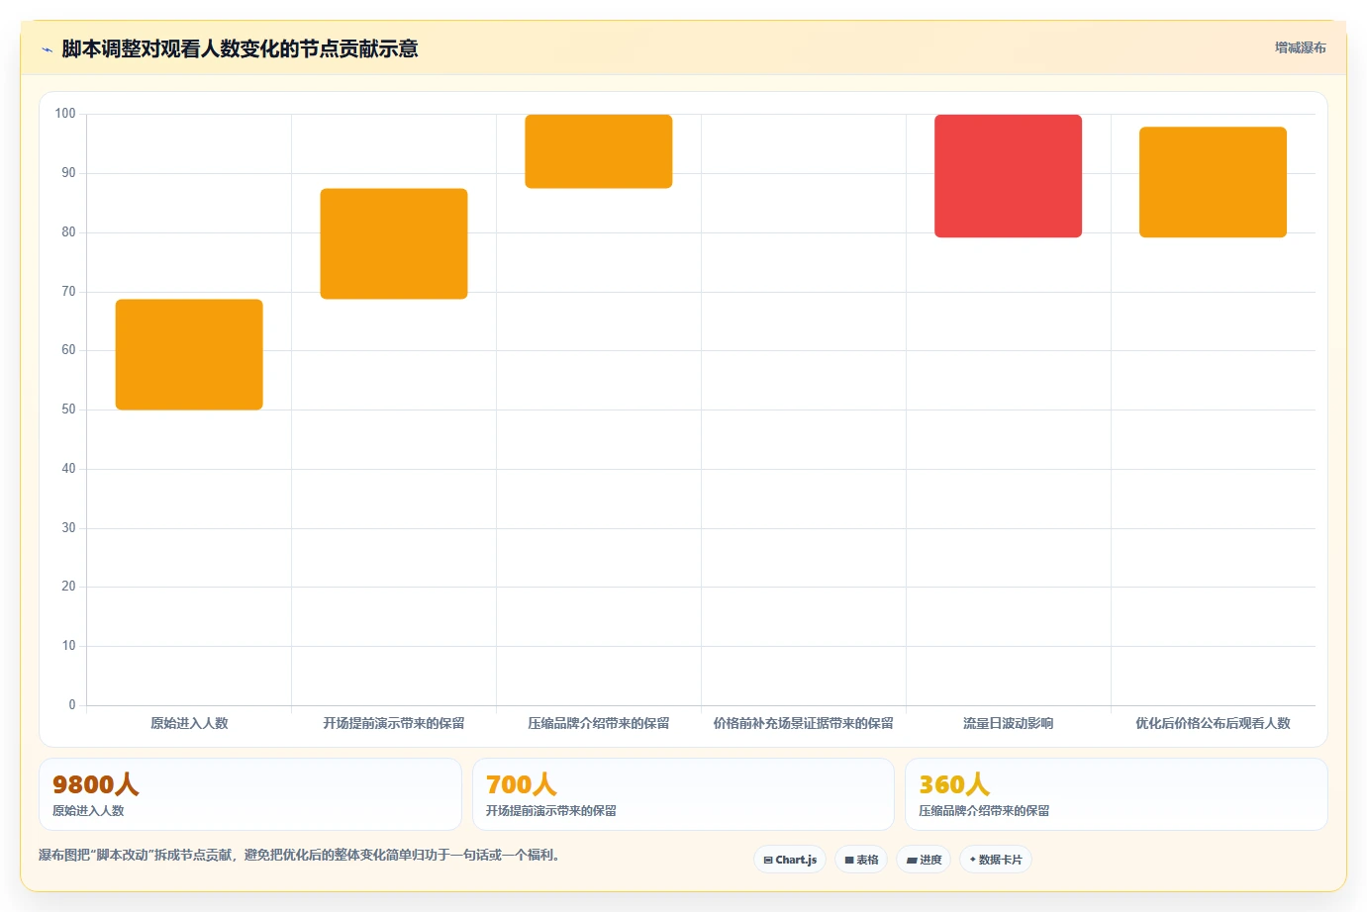Click the y-axis value 50
Screen dimensions: 1367x912
(68, 410)
